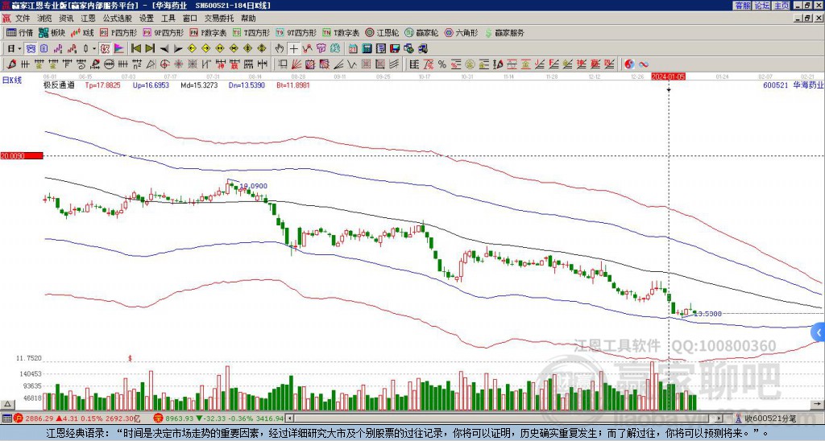This screenshot has width=825, height=441.
Task: Open the 浏览 menu
Action: 45,19
